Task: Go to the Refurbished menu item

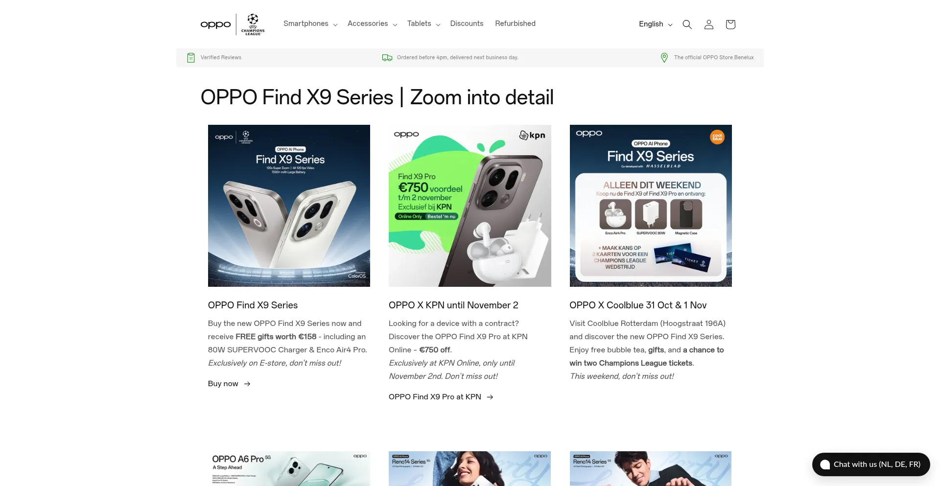Action: tap(515, 23)
